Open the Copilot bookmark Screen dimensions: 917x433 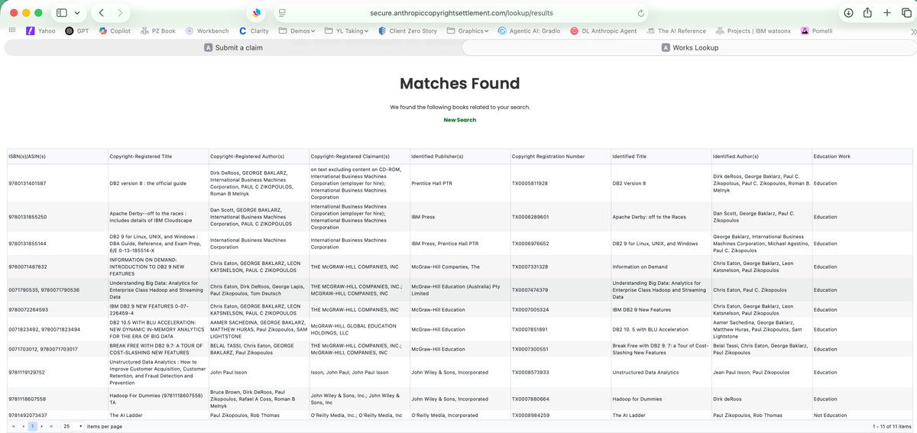[x=115, y=31]
